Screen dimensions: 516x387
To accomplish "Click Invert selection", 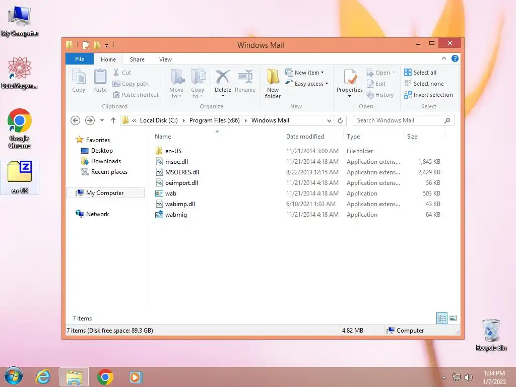I will 429,95.
